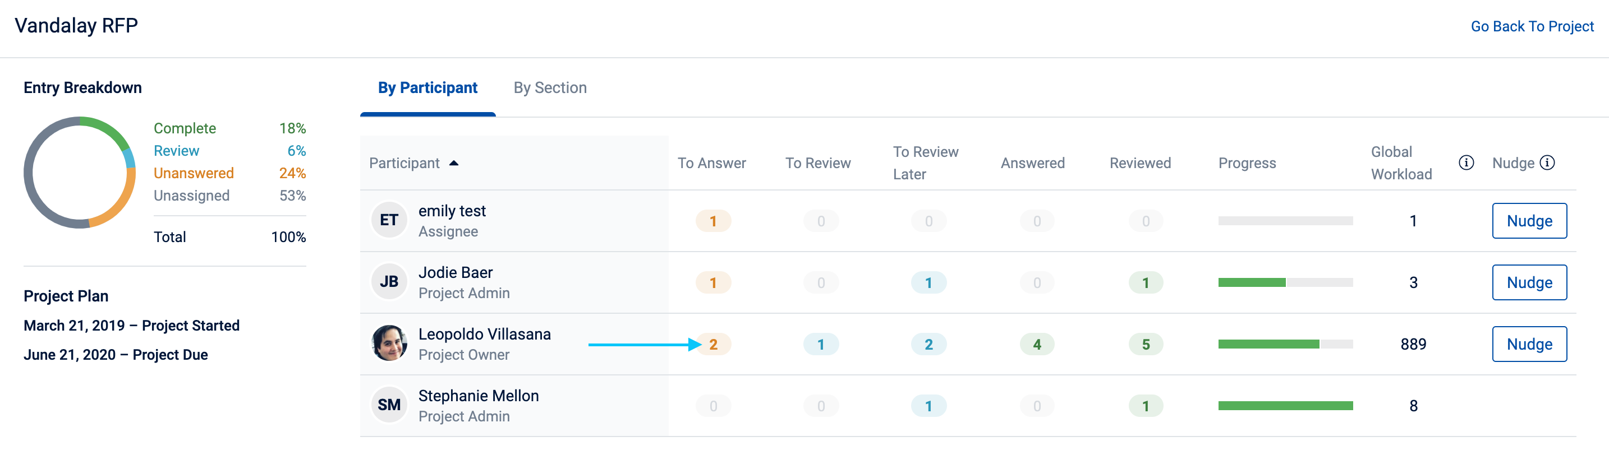Click Jodie Baer's JB avatar
1609x455 pixels.
(x=389, y=282)
